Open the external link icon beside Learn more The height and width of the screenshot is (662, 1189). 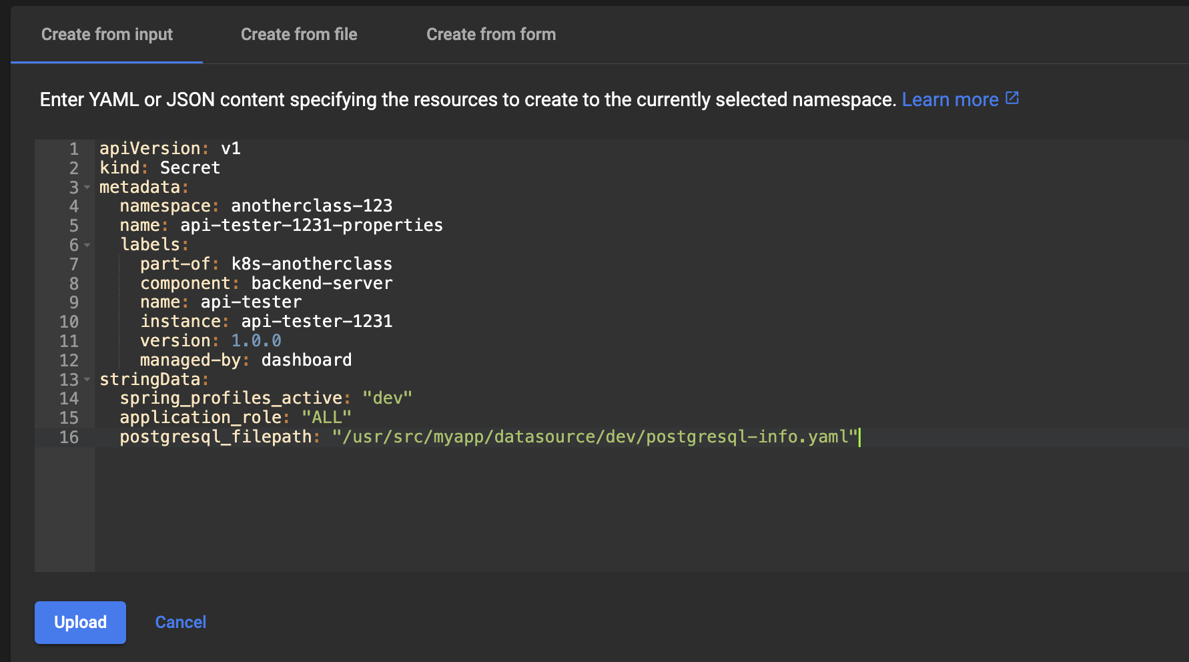(x=1012, y=99)
